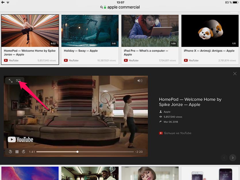
Task: Close the video detail panel with X
Action: click(235, 74)
